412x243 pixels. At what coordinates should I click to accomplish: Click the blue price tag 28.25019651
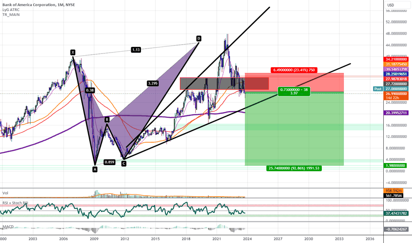point(396,74)
